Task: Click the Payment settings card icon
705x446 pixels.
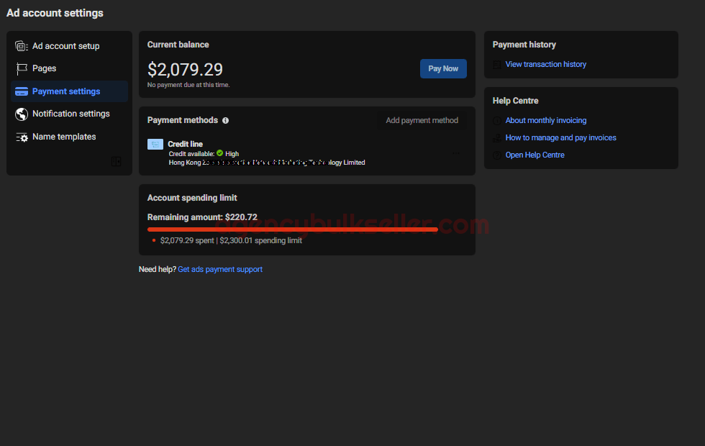Action: click(22, 91)
